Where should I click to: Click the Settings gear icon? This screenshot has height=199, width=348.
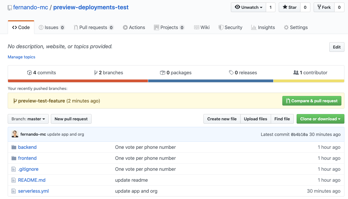coord(286,27)
